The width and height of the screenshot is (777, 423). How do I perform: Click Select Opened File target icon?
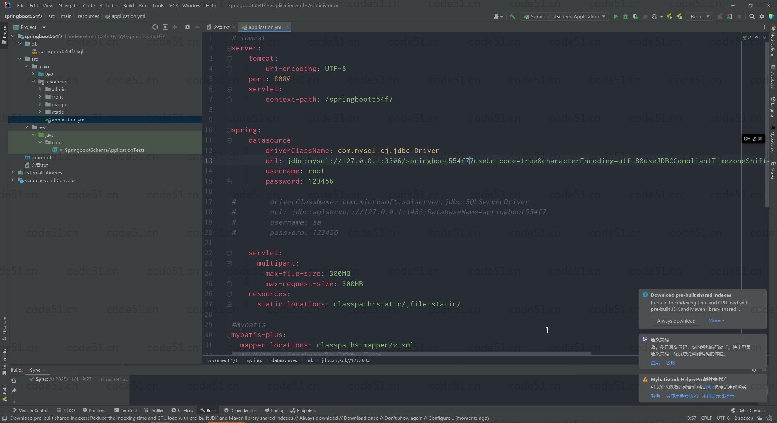pyautogui.click(x=155, y=27)
